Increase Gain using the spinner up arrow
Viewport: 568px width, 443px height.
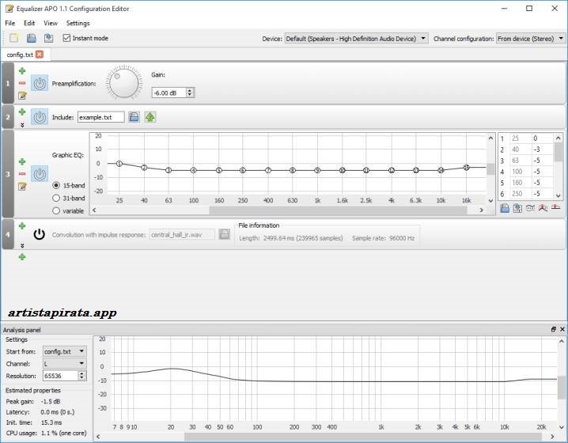point(190,90)
